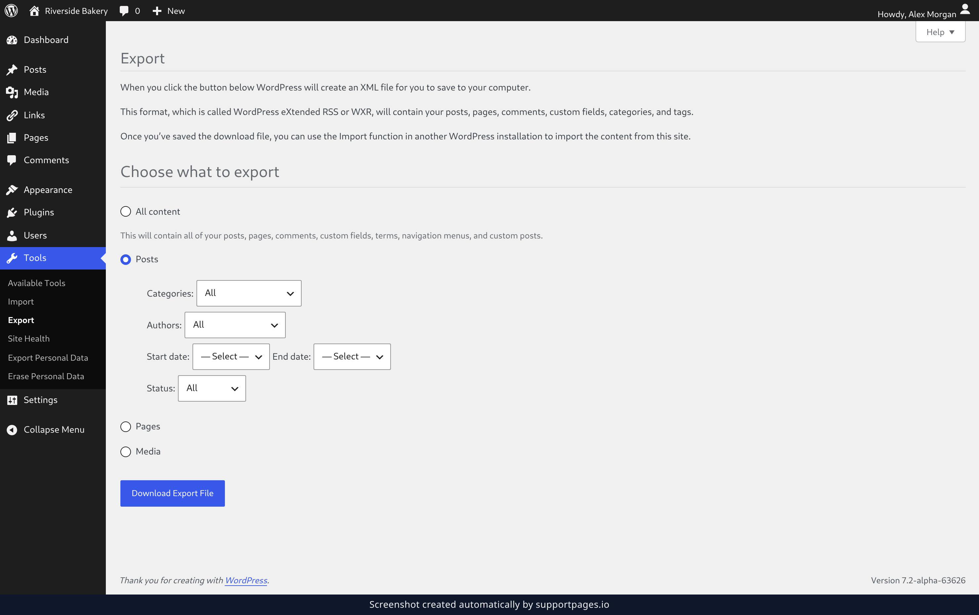Viewport: 979px width, 615px height.
Task: Click the Download Export File button
Action: coord(172,493)
